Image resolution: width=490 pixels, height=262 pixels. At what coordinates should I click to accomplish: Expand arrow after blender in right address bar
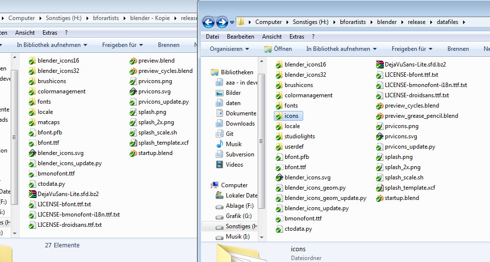point(402,22)
